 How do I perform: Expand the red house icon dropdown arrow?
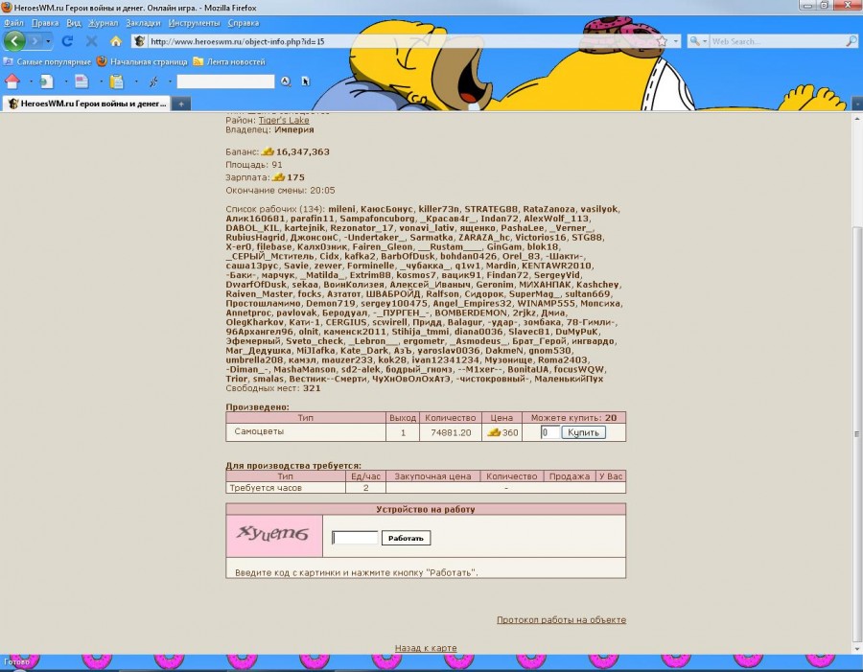[31, 81]
